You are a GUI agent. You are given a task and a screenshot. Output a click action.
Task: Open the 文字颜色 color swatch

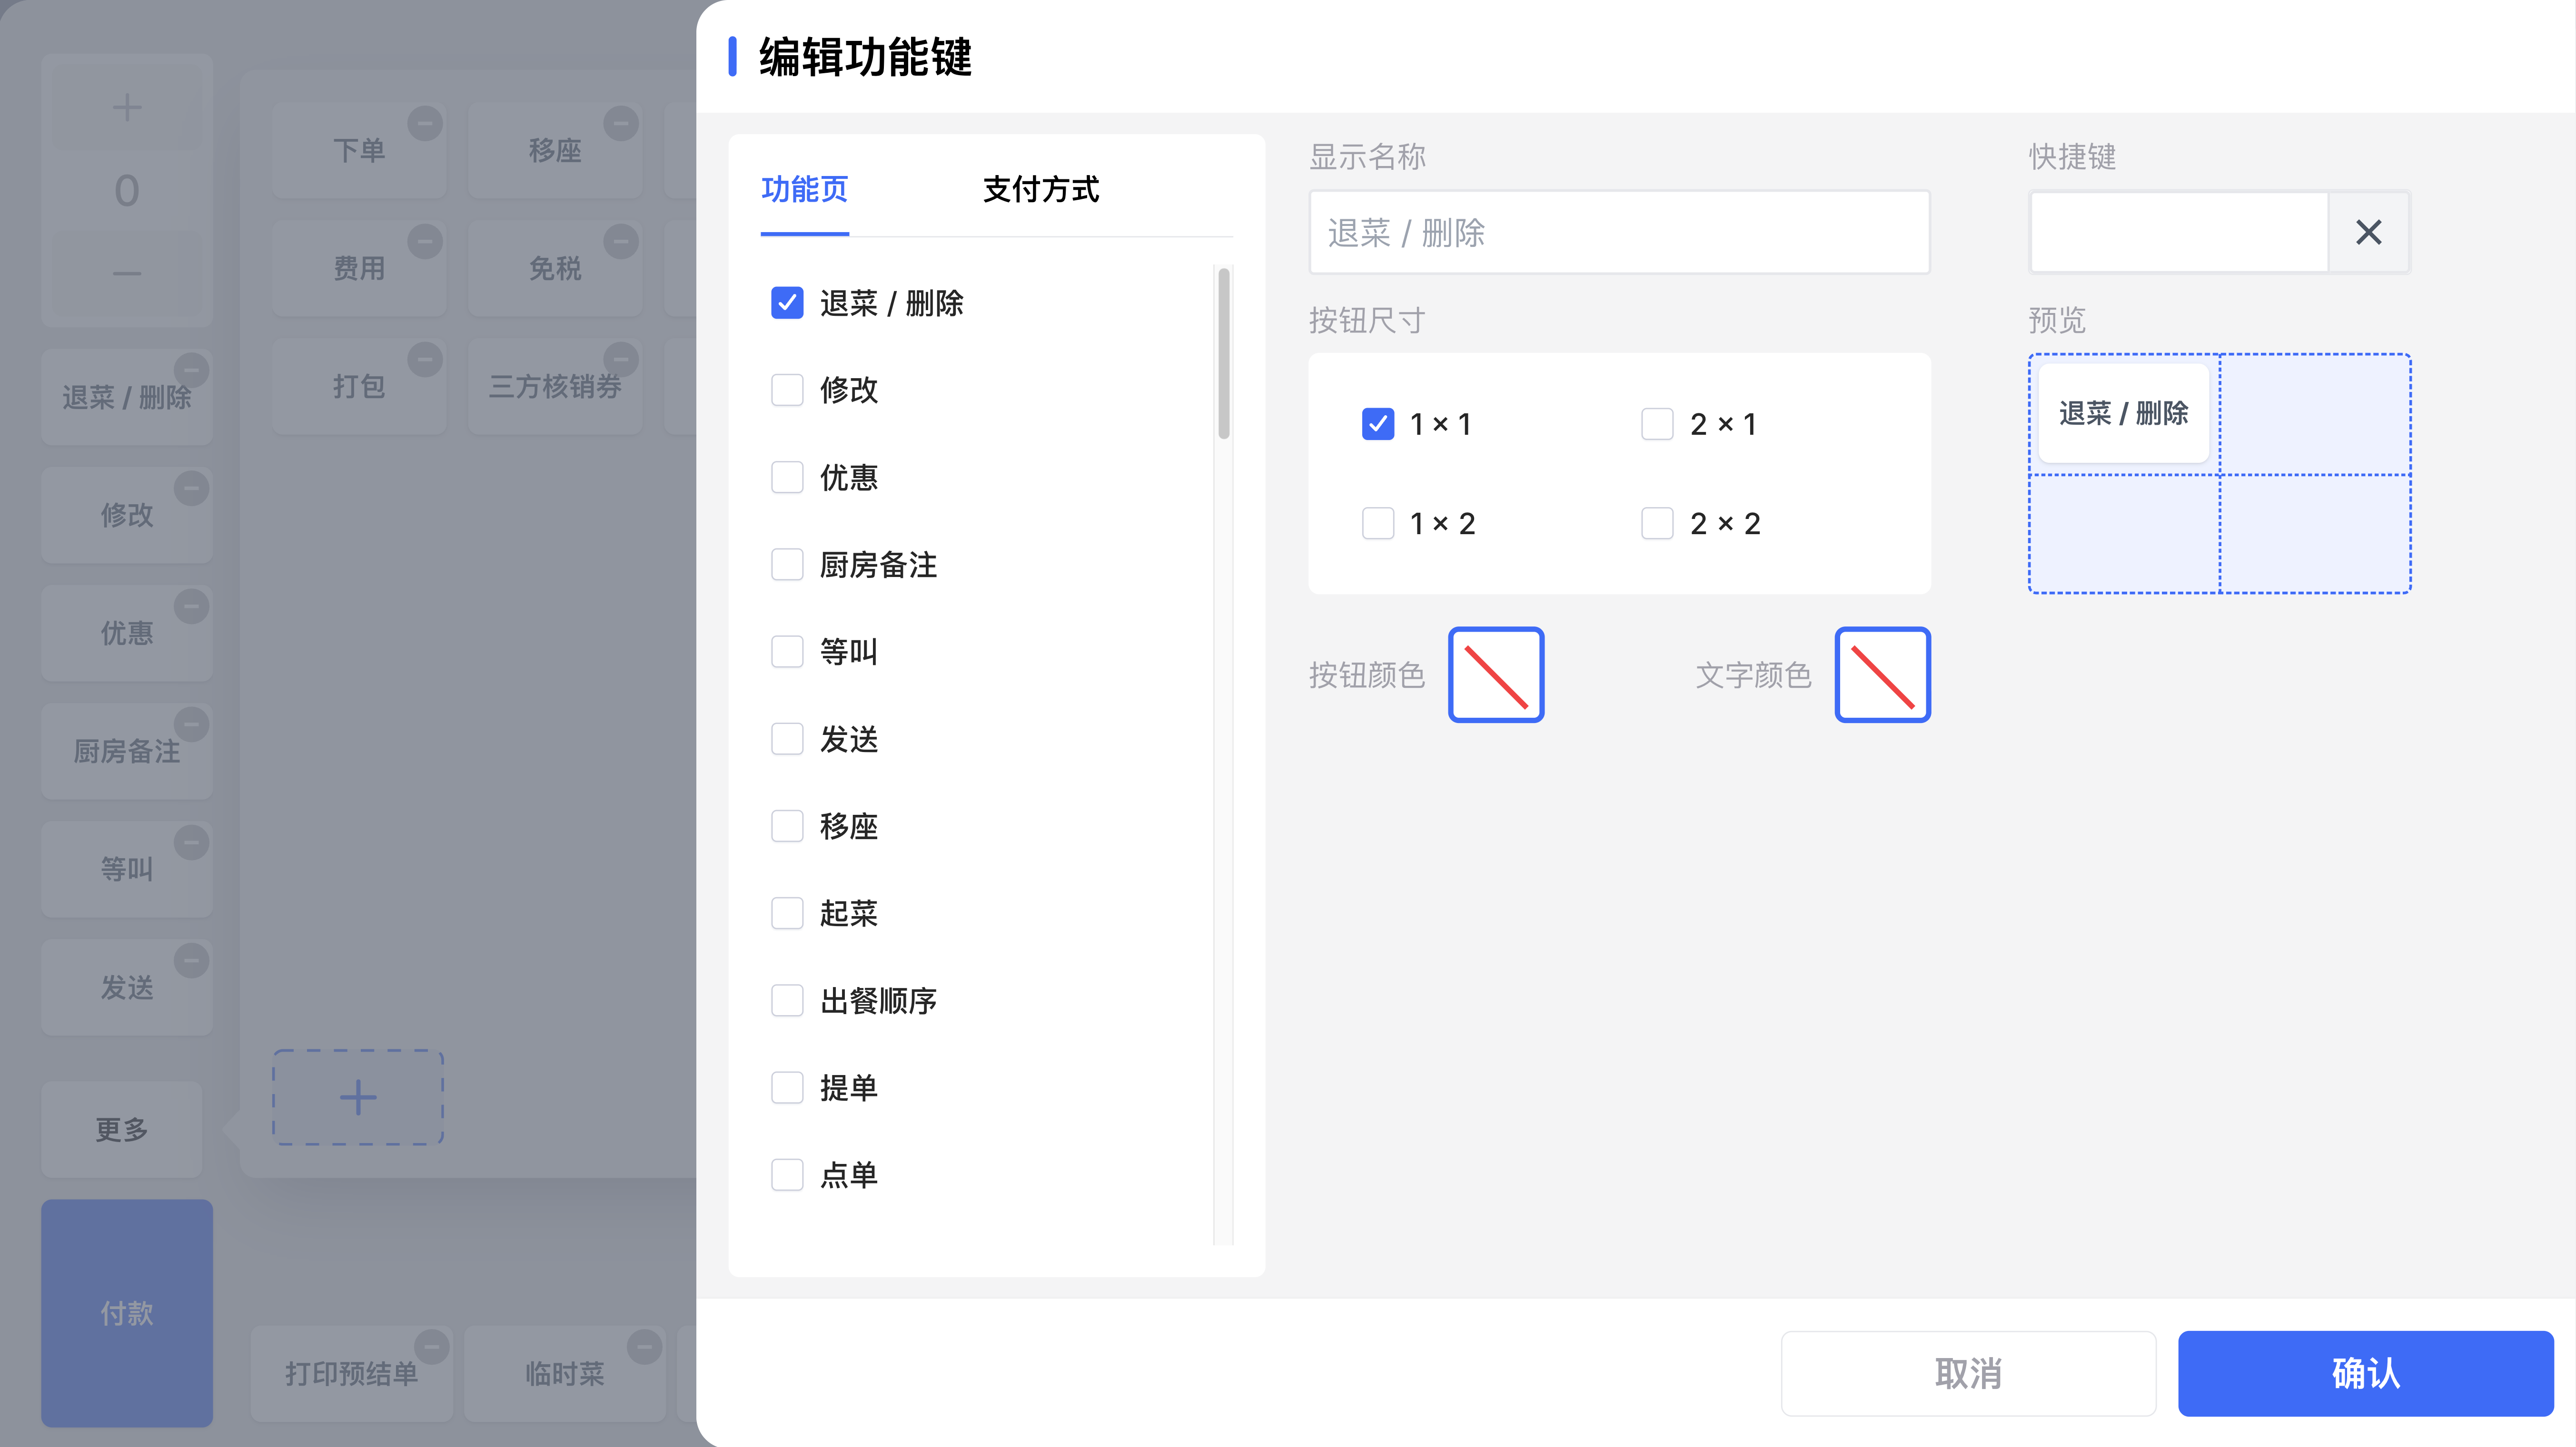point(1882,675)
